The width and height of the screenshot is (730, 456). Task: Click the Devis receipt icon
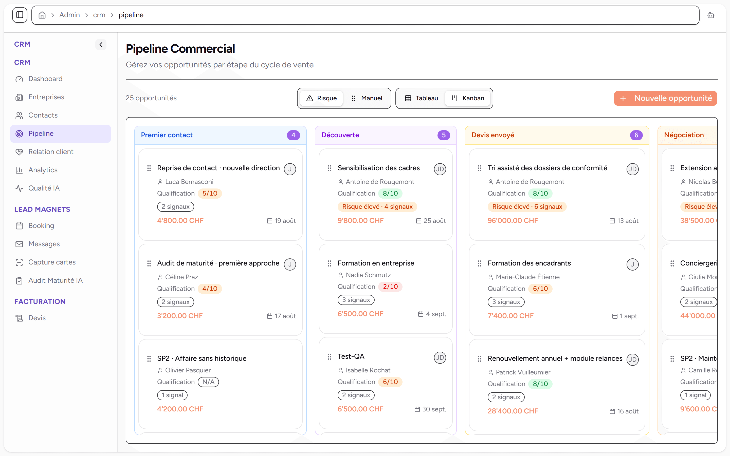[x=19, y=318]
